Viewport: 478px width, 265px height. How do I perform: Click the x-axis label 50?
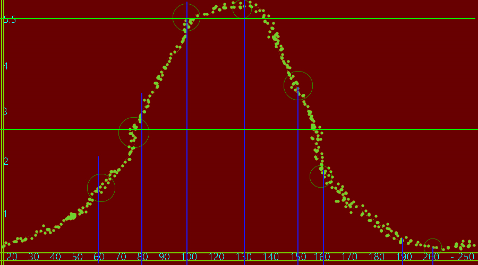(x=77, y=257)
